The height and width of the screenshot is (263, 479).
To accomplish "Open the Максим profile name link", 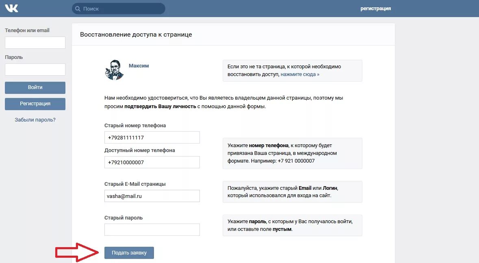I will 139,66.
